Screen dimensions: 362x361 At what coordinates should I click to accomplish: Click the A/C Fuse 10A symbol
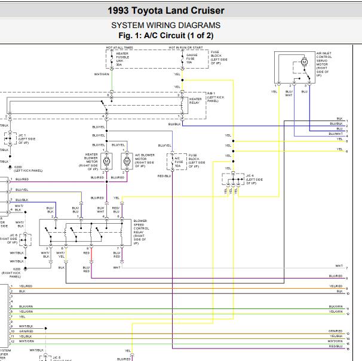point(177,162)
